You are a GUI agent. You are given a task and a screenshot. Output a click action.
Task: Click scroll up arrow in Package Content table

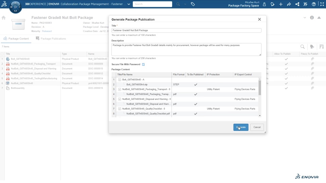pos(260,79)
